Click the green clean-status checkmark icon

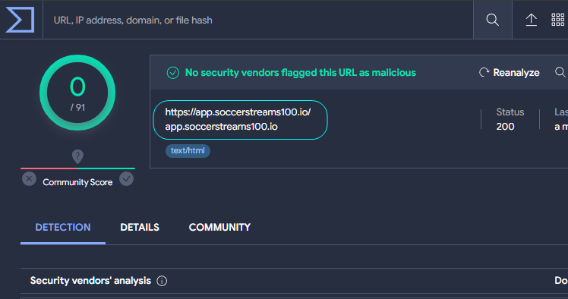tap(173, 73)
